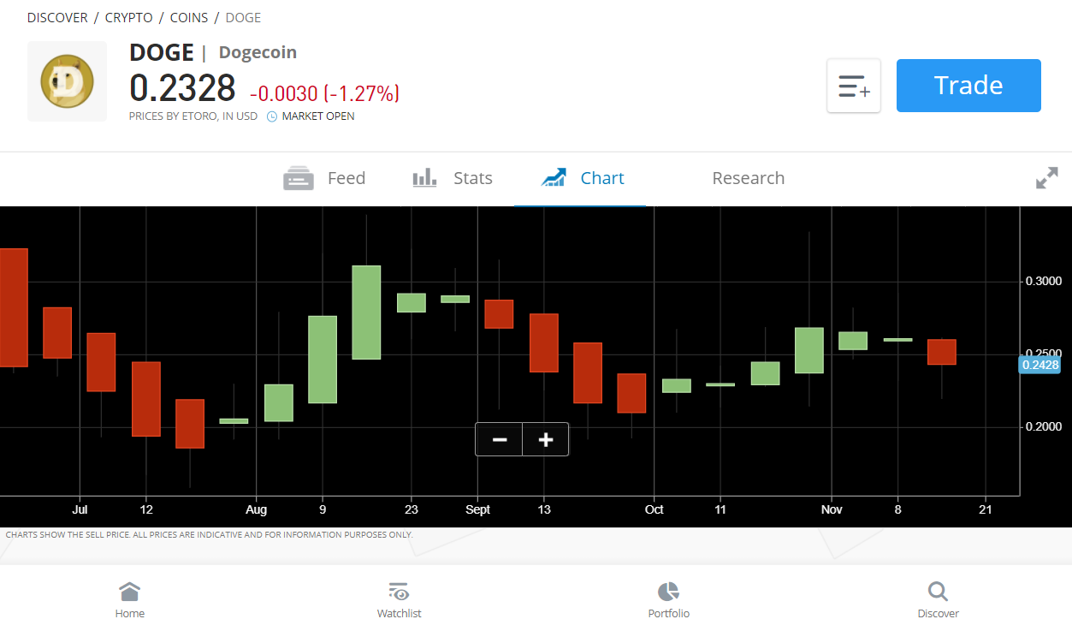The height and width of the screenshot is (631, 1072).
Task: Click the Dogecoin logo icon
Action: pos(67,81)
